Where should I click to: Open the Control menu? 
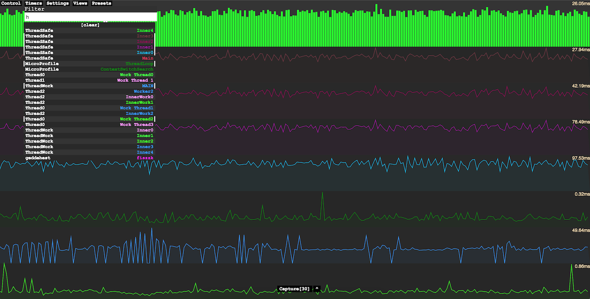11,3
